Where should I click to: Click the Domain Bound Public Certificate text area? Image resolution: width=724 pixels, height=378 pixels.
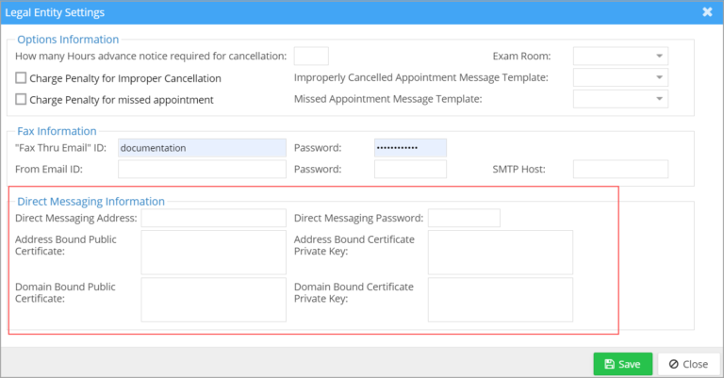212,299
